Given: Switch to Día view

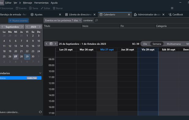Looking at the screenshot, I should click(x=145, y=44).
